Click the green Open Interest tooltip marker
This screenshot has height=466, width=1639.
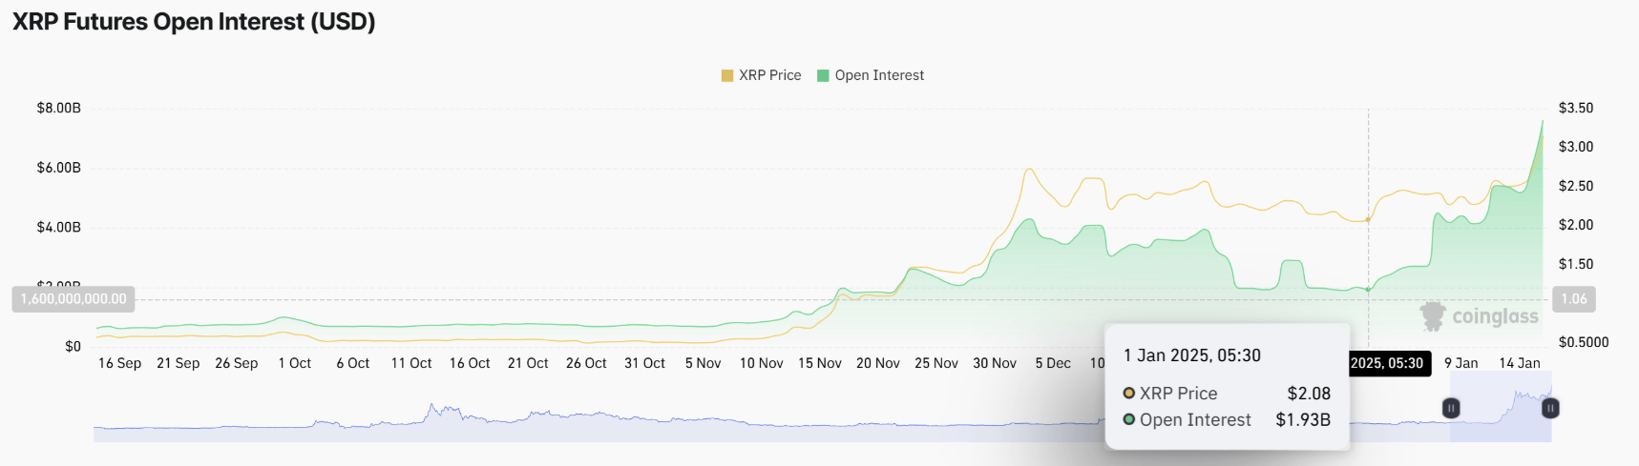point(1129,419)
